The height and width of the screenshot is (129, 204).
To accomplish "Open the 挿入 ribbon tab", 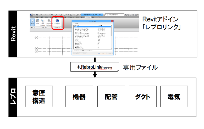I will [x=46, y=17].
